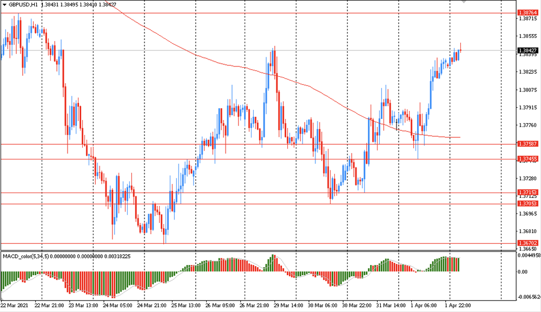Click the negative MACD scale value -0.006562
Viewport: 541px width, 312px height.
click(529, 297)
